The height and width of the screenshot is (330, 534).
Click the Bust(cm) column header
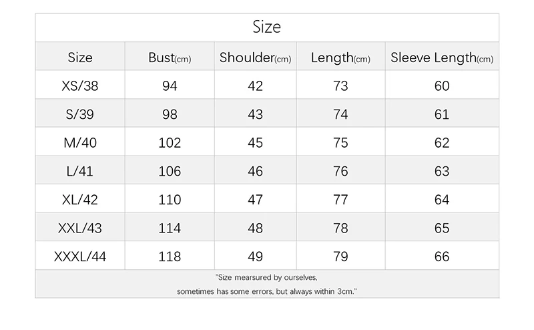click(x=170, y=58)
